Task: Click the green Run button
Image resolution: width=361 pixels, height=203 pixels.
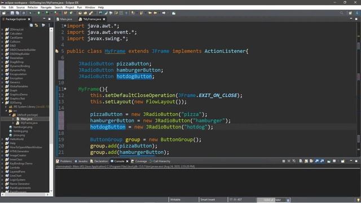Action: pos(39,13)
